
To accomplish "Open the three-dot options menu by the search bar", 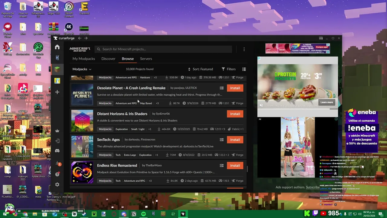I will [244, 49].
